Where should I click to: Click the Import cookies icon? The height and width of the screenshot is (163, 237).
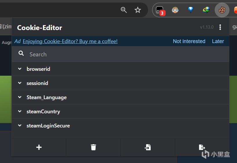click(148, 147)
